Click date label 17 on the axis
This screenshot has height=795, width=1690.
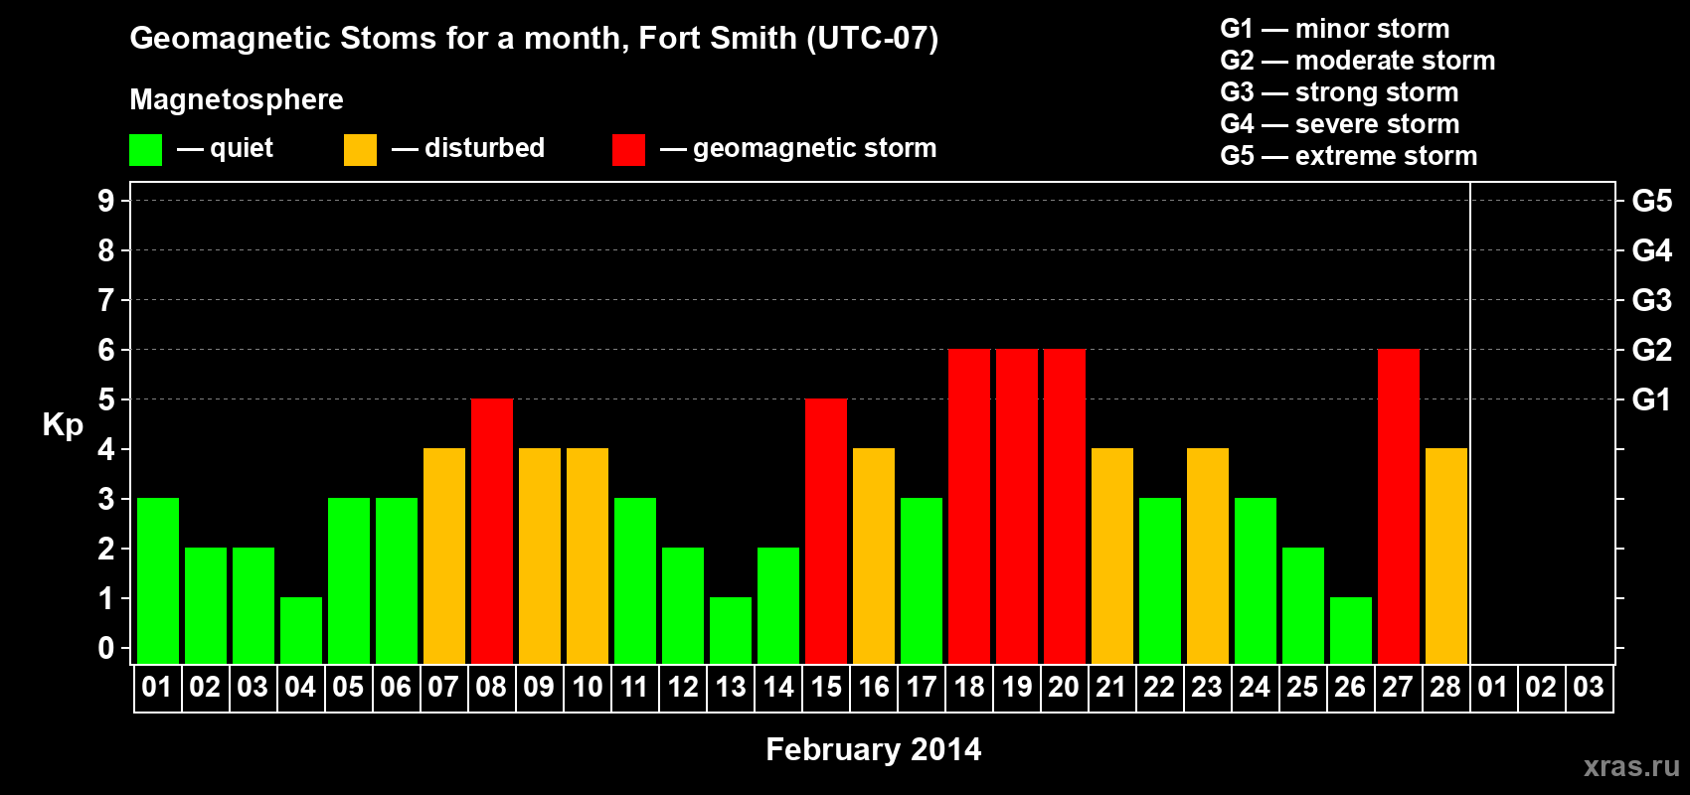tap(922, 688)
